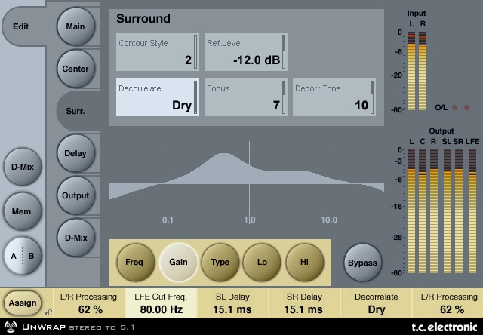483x335 pixels.
Task: Click the 'Unwrap stereo to 5.1' title text
Action: 78,327
